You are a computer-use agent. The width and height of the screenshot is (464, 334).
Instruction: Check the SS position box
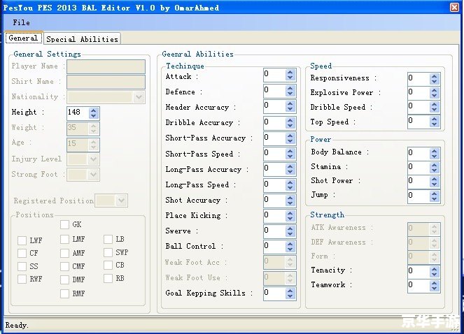click(22, 266)
